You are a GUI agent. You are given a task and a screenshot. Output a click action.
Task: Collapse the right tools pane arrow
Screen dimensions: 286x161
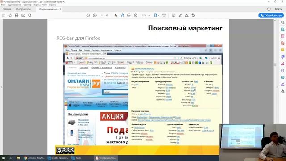tap(278, 87)
